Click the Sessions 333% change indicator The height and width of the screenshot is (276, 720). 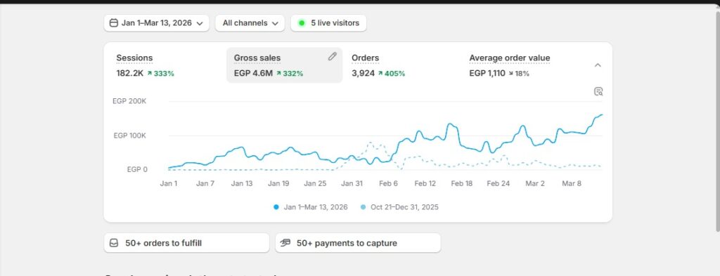[x=161, y=73]
